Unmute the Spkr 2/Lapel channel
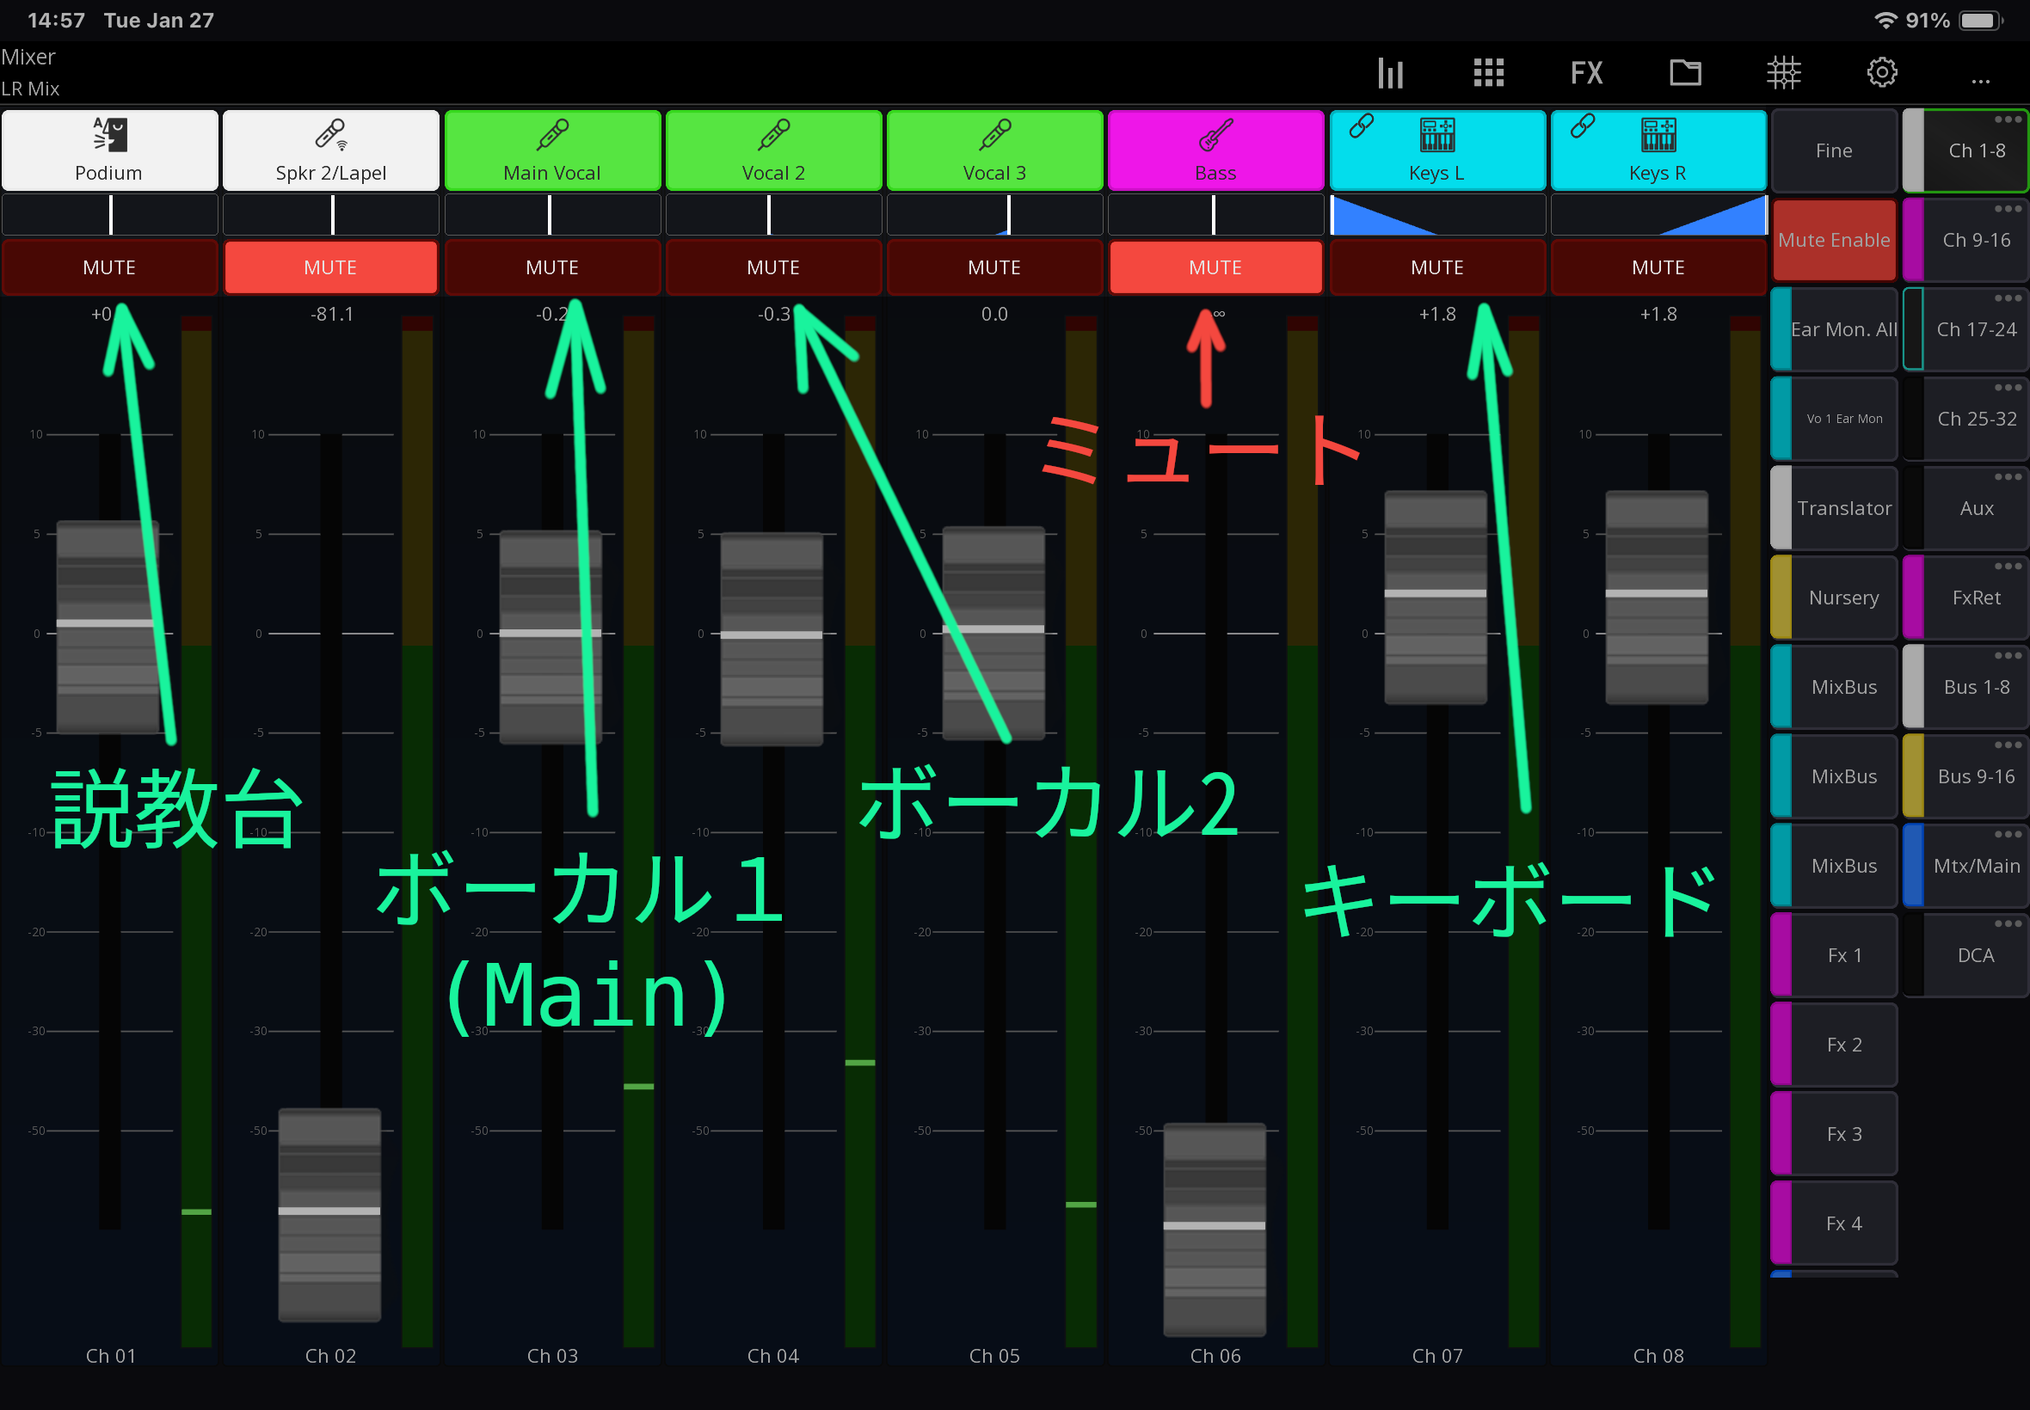The image size is (2030, 1410). 330,267
